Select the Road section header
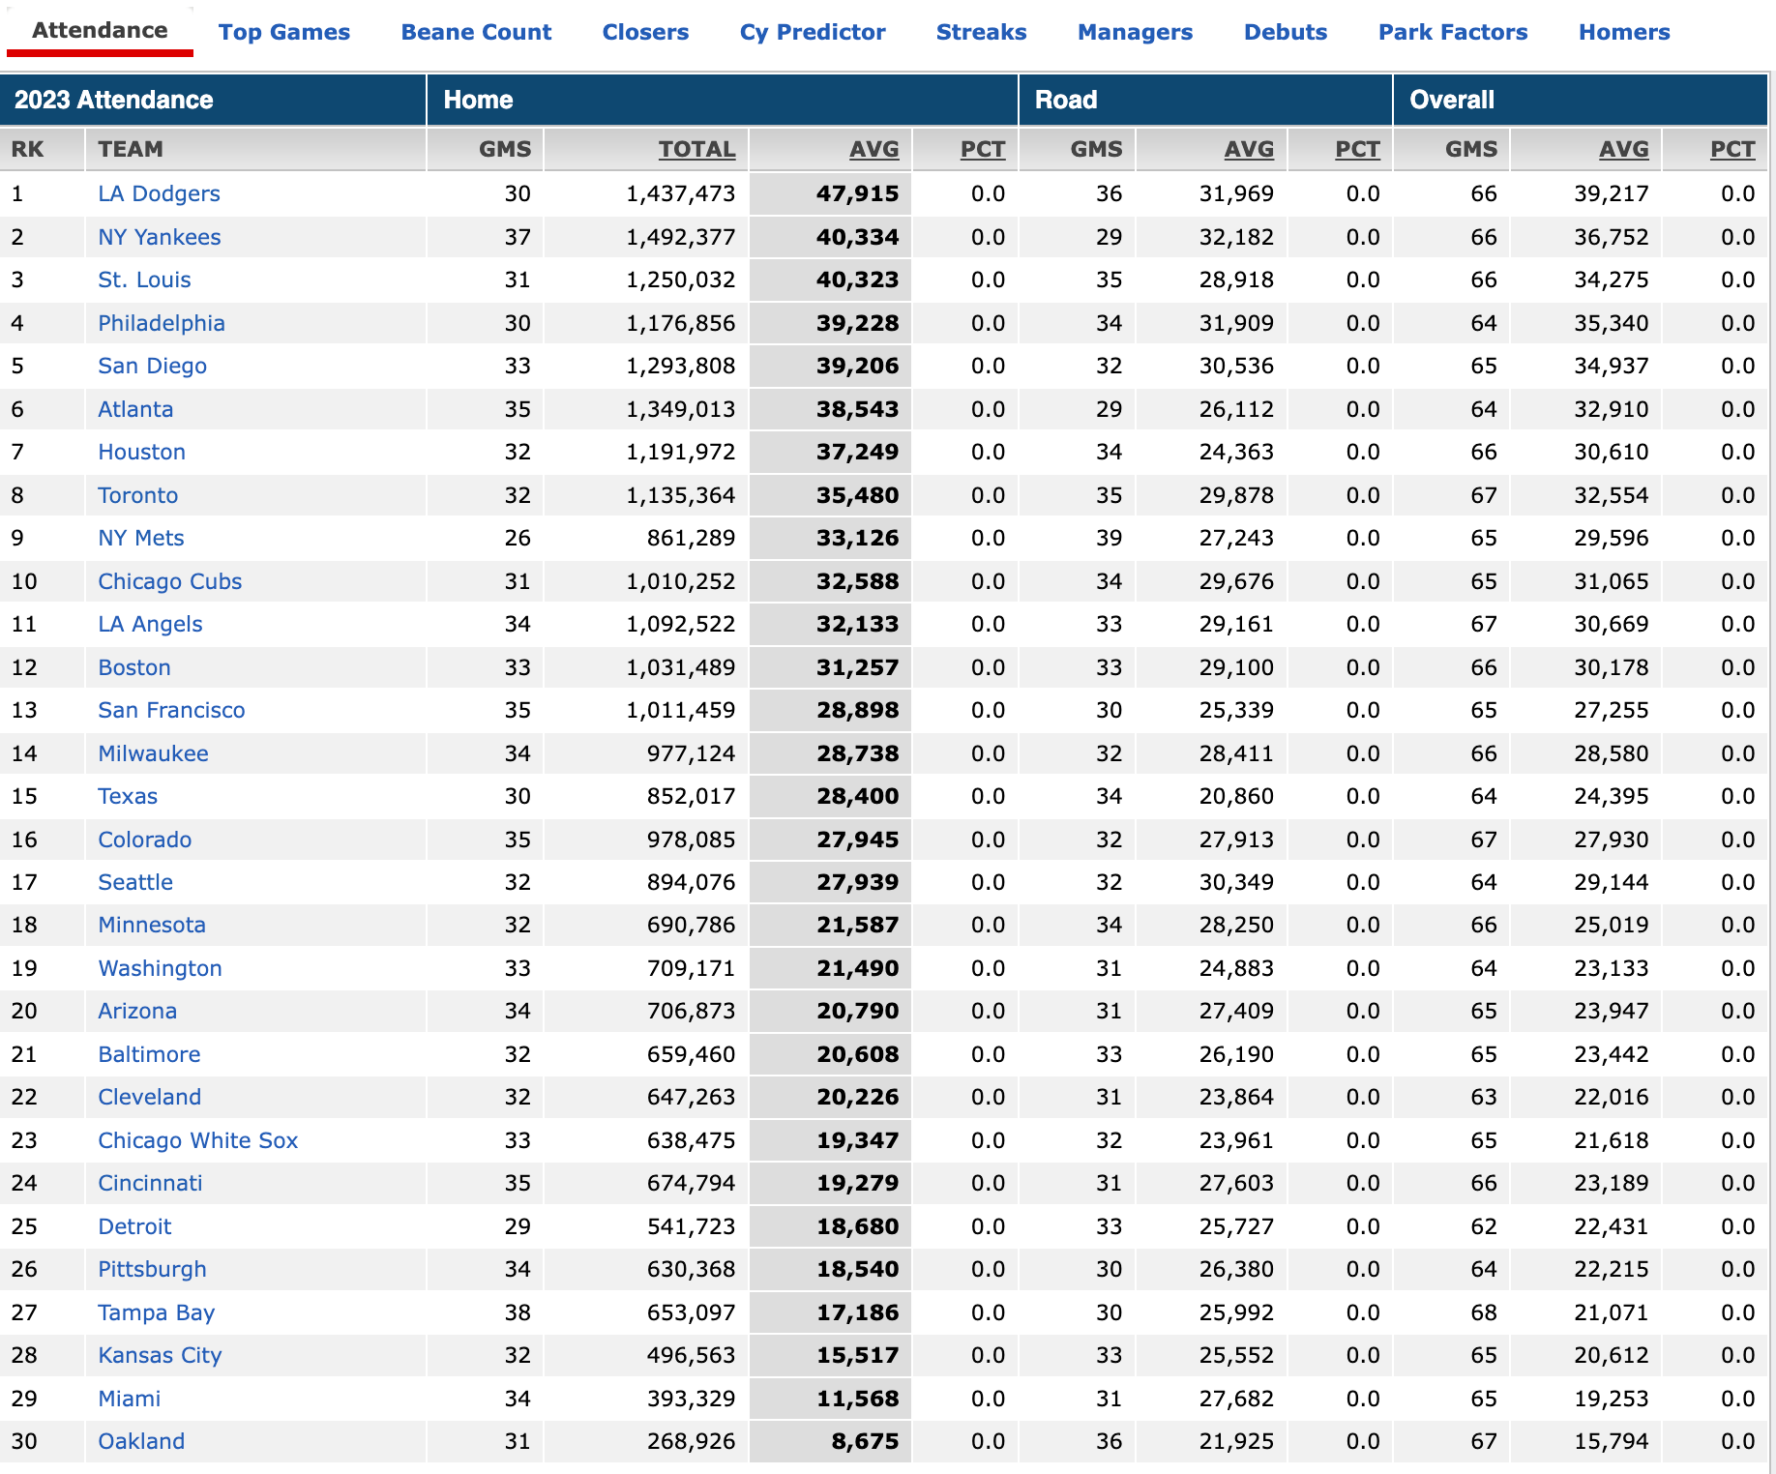 pos(1066,100)
